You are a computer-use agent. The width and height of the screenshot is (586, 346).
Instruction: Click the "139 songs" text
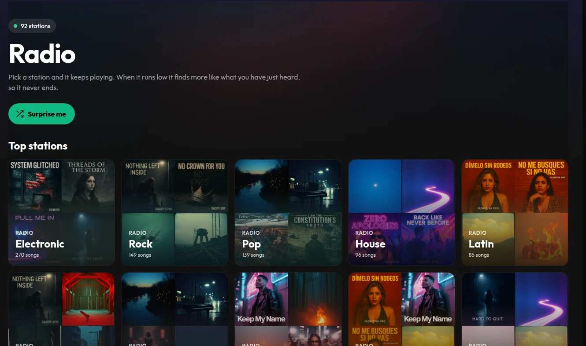[253, 255]
